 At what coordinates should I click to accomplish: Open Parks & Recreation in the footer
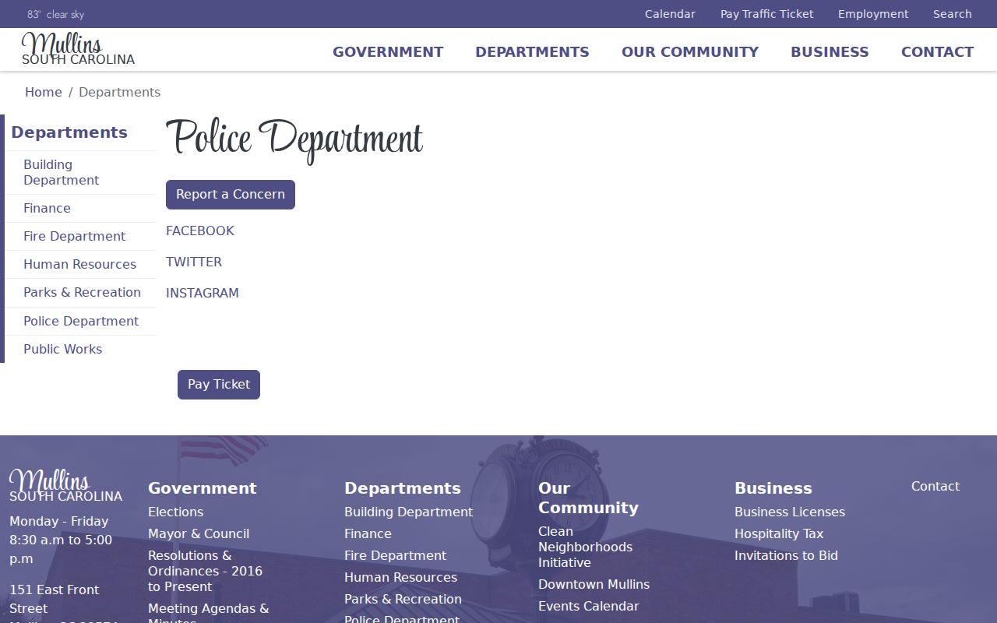[403, 599]
